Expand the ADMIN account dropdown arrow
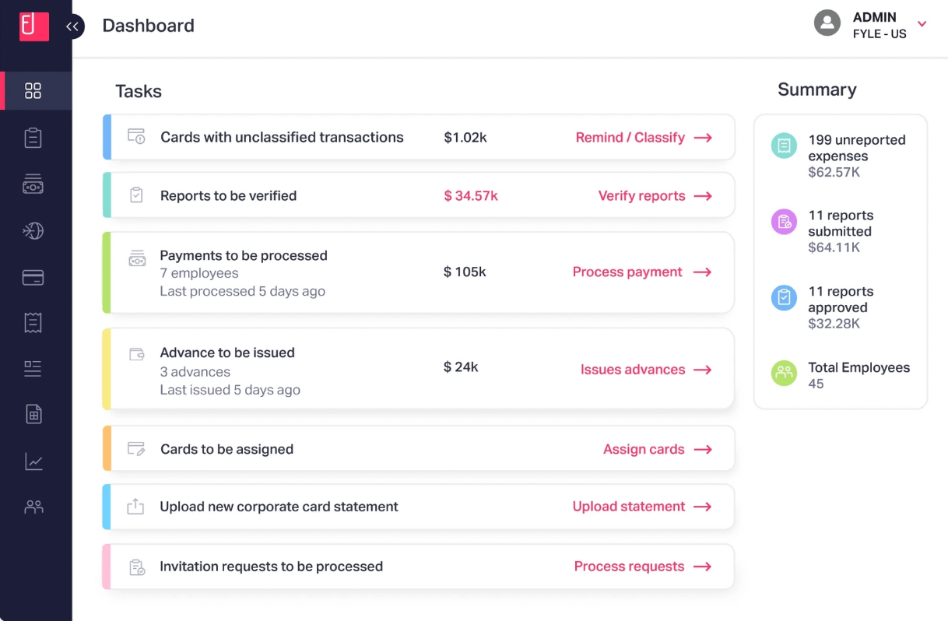Image resolution: width=948 pixels, height=621 pixels. click(x=922, y=24)
